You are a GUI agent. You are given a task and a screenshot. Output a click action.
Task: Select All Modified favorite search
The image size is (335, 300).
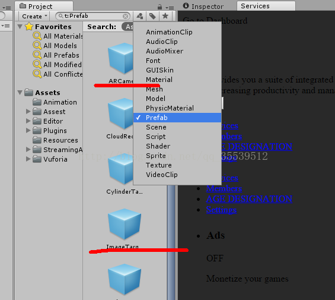coord(58,64)
